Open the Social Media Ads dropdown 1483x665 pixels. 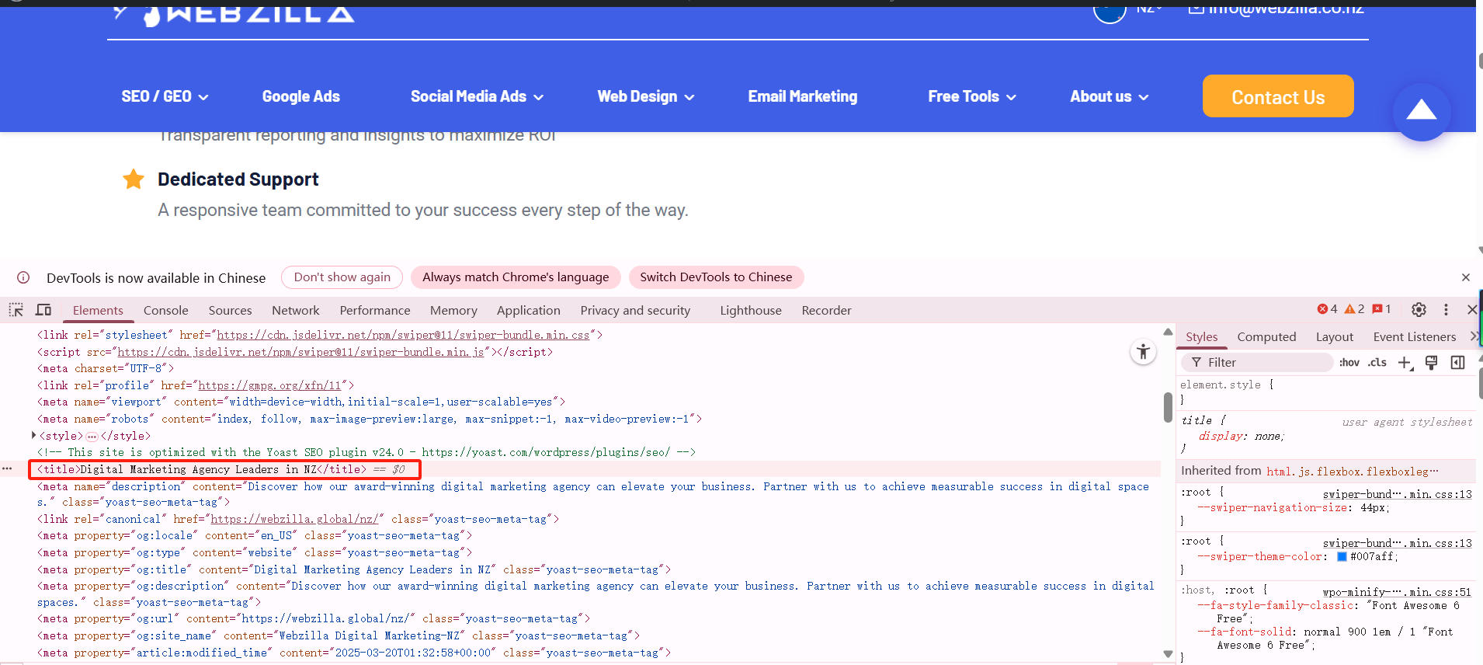pos(477,96)
